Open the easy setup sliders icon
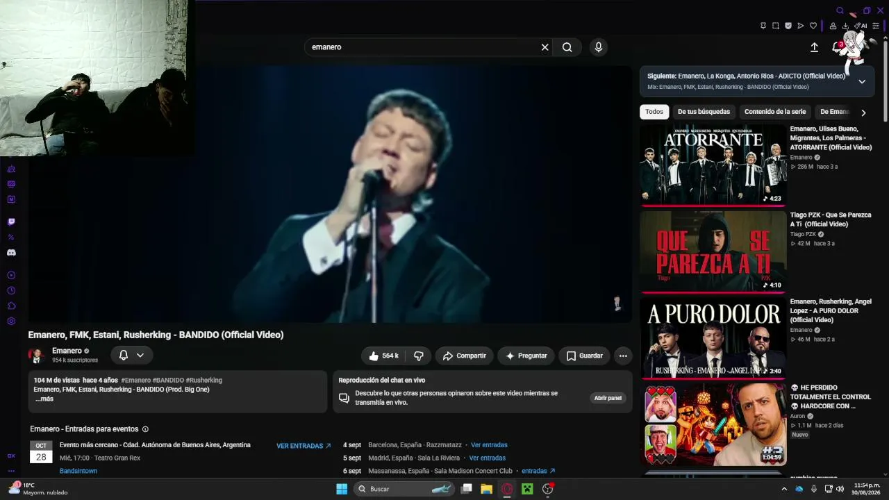The image size is (889, 500). [876, 26]
